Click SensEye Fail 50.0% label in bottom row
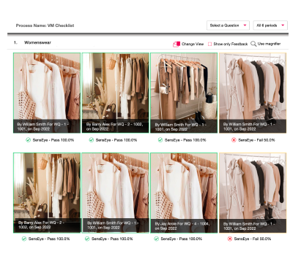Image resolution: width=301 pixels, height=270 pixels. click(x=253, y=239)
